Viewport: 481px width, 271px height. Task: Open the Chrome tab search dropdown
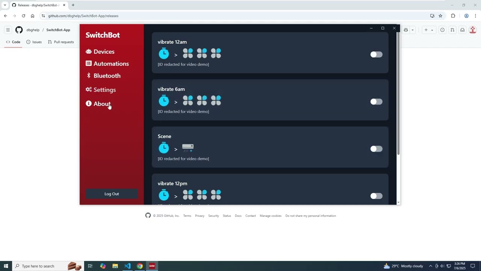(5, 5)
